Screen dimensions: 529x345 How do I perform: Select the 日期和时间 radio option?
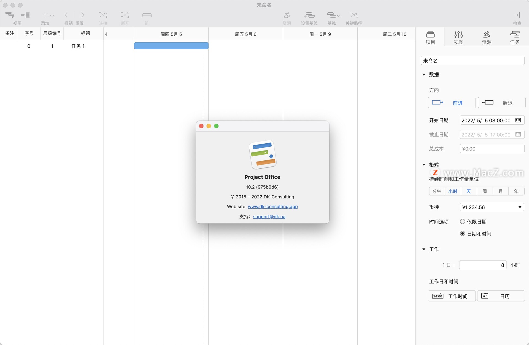463,234
